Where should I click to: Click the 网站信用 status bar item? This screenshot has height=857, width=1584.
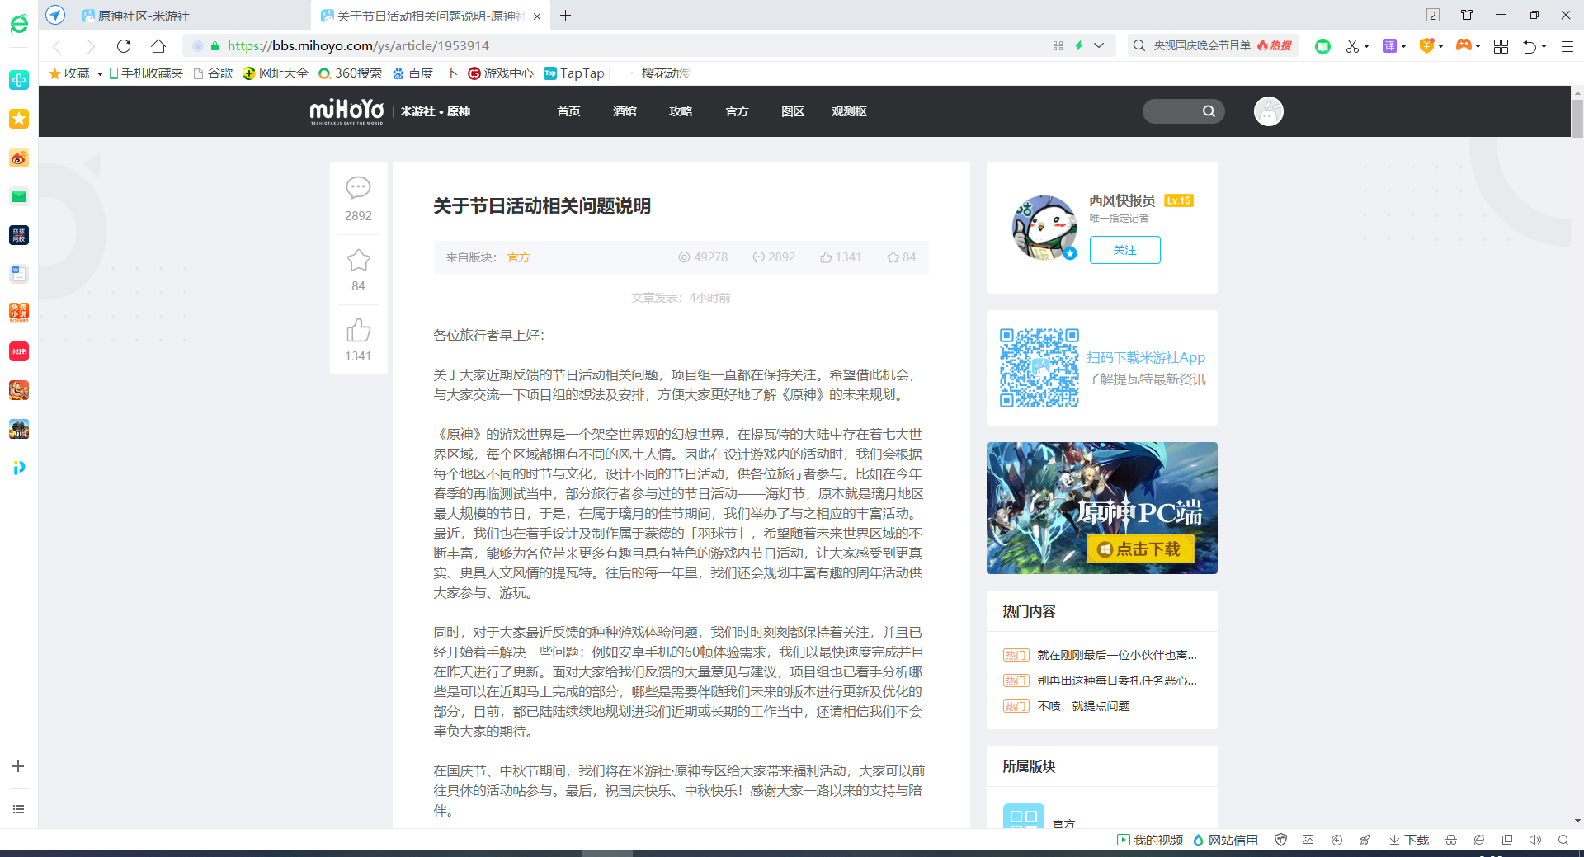tap(1226, 840)
